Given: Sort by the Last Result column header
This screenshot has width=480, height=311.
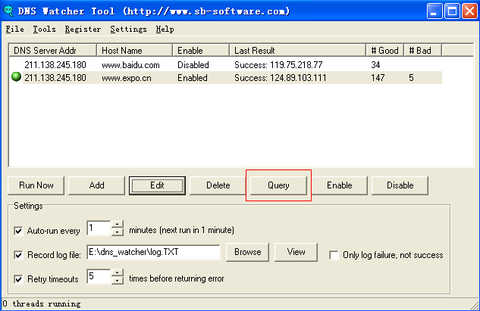Looking at the screenshot, I should click(x=299, y=50).
